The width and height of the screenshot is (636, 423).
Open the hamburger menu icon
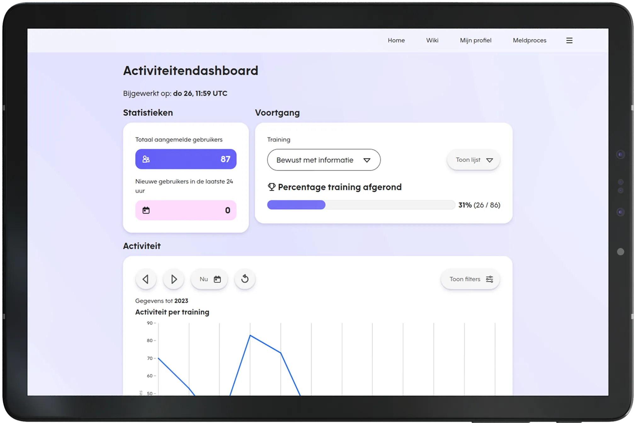pos(569,40)
